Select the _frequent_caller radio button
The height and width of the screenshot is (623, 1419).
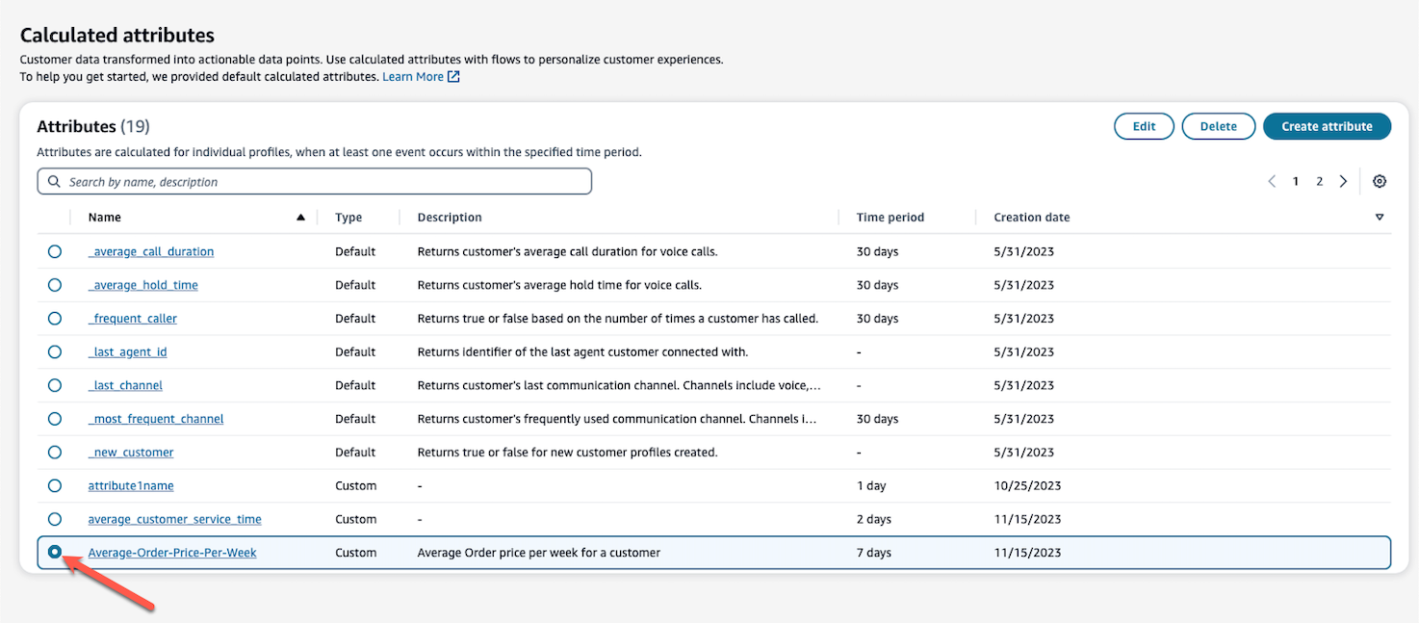click(55, 319)
